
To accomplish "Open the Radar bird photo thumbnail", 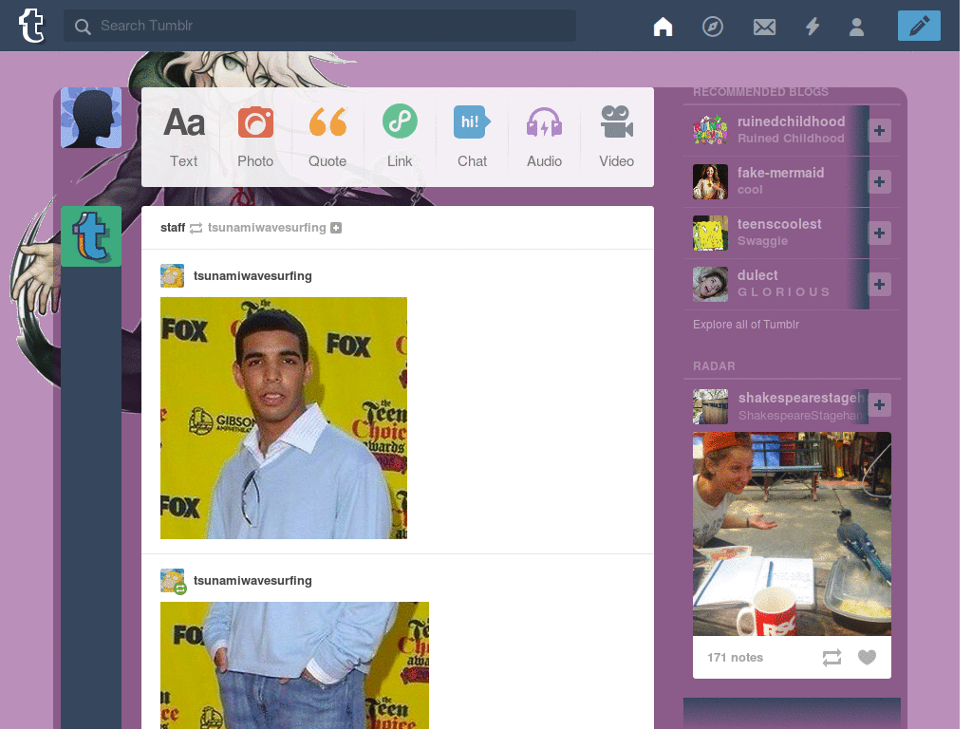I will [x=792, y=533].
